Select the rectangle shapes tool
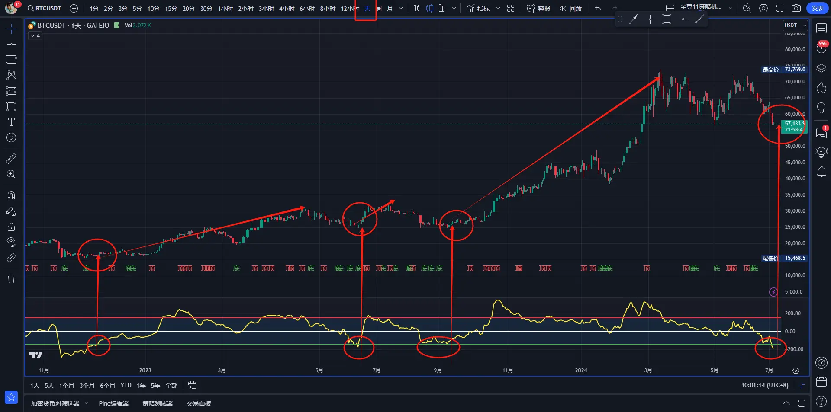 pyautogui.click(x=11, y=106)
